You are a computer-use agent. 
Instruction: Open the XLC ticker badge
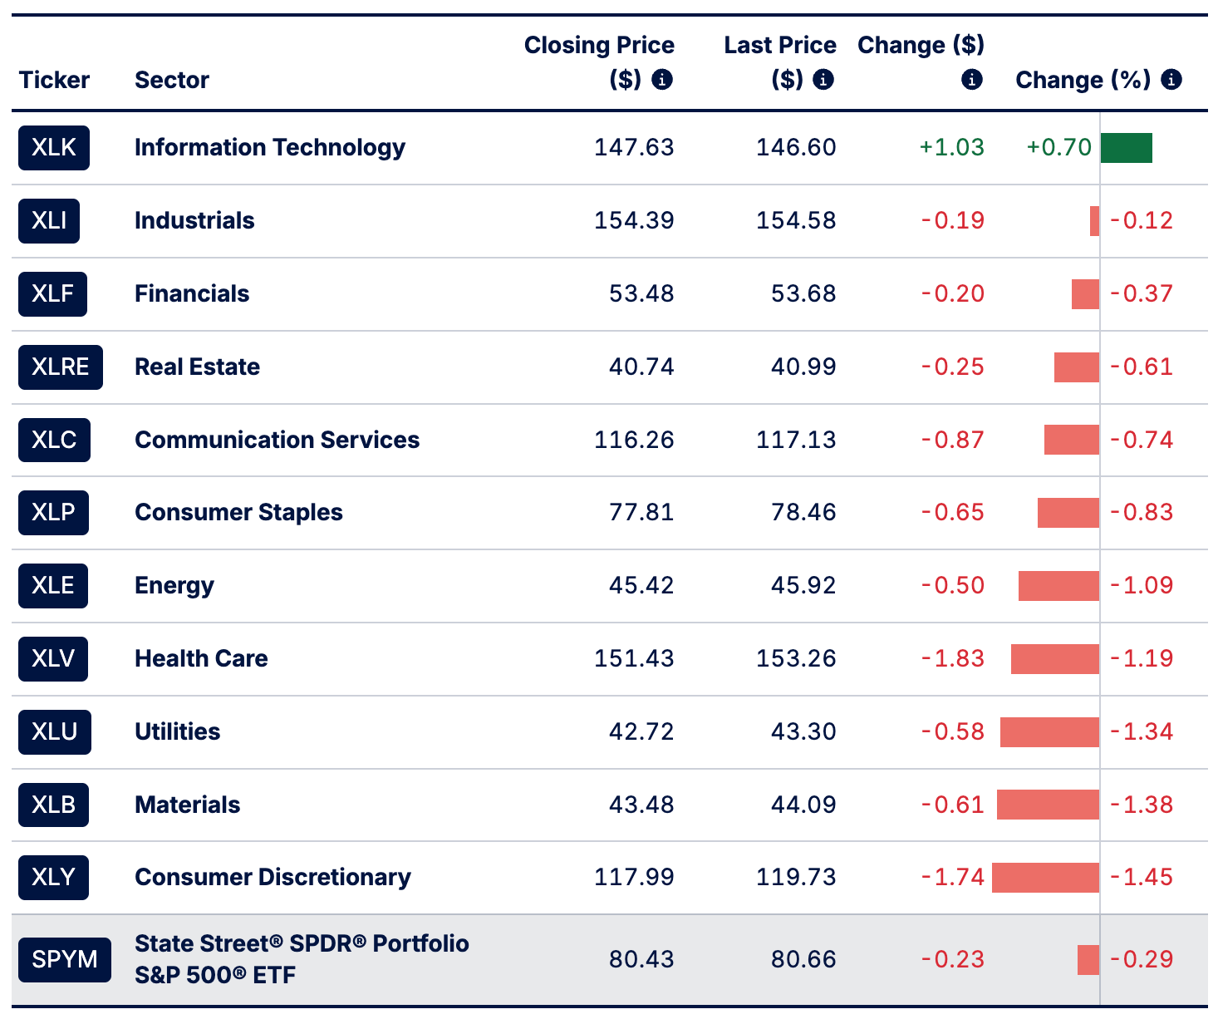pos(54,440)
